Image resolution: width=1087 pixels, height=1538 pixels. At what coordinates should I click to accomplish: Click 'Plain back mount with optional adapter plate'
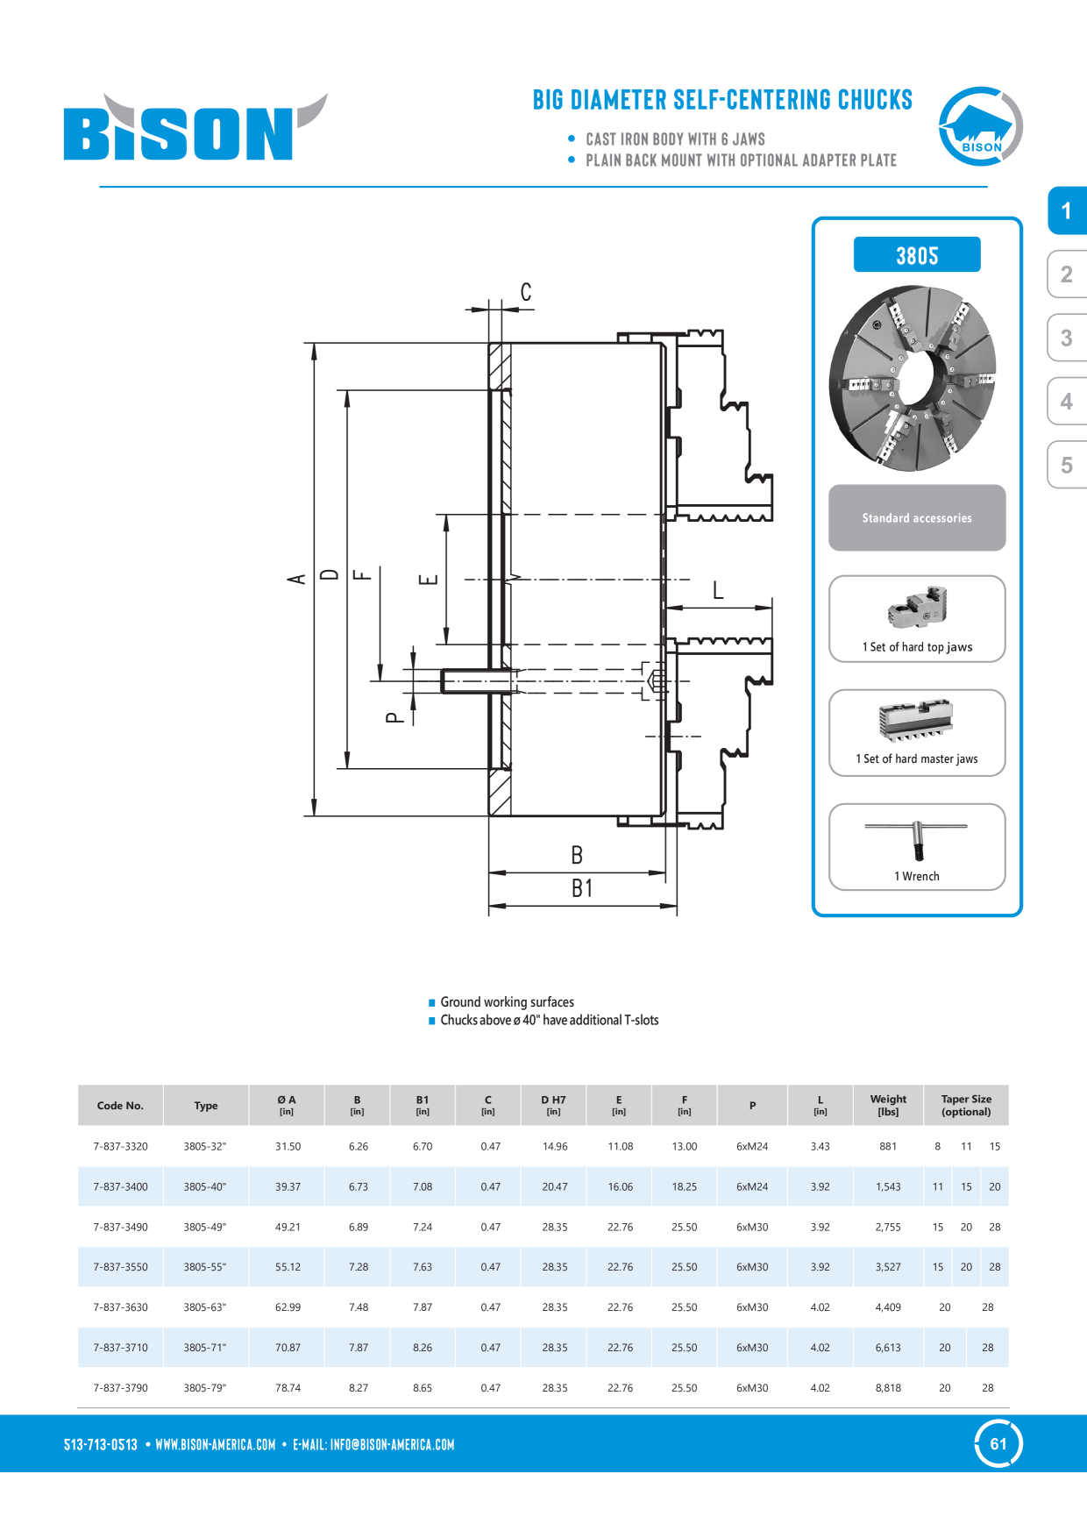(741, 160)
